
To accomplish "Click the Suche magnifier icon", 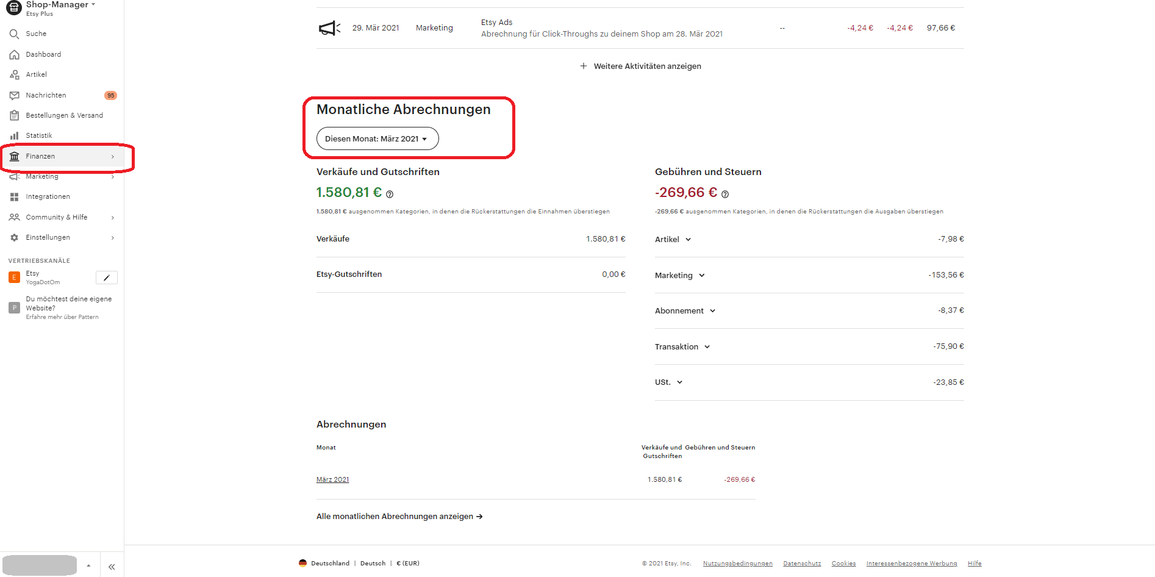I will [14, 34].
